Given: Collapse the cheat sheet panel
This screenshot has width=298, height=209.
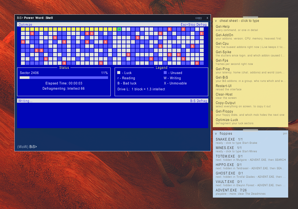Looking at the screenshot, I should coord(216,21).
